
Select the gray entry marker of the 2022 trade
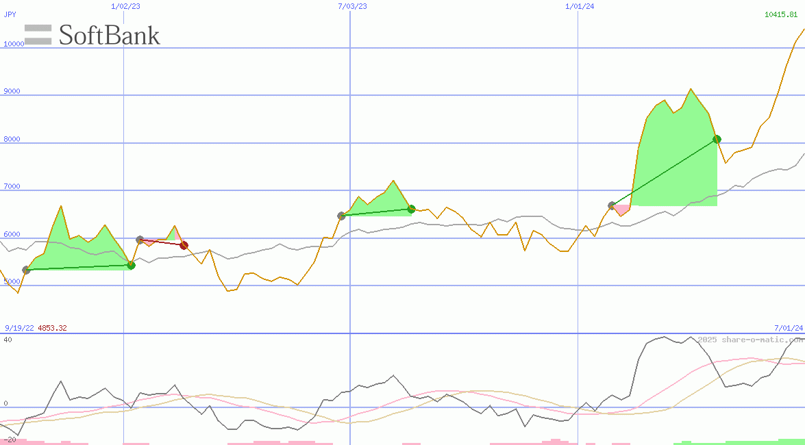tap(26, 270)
